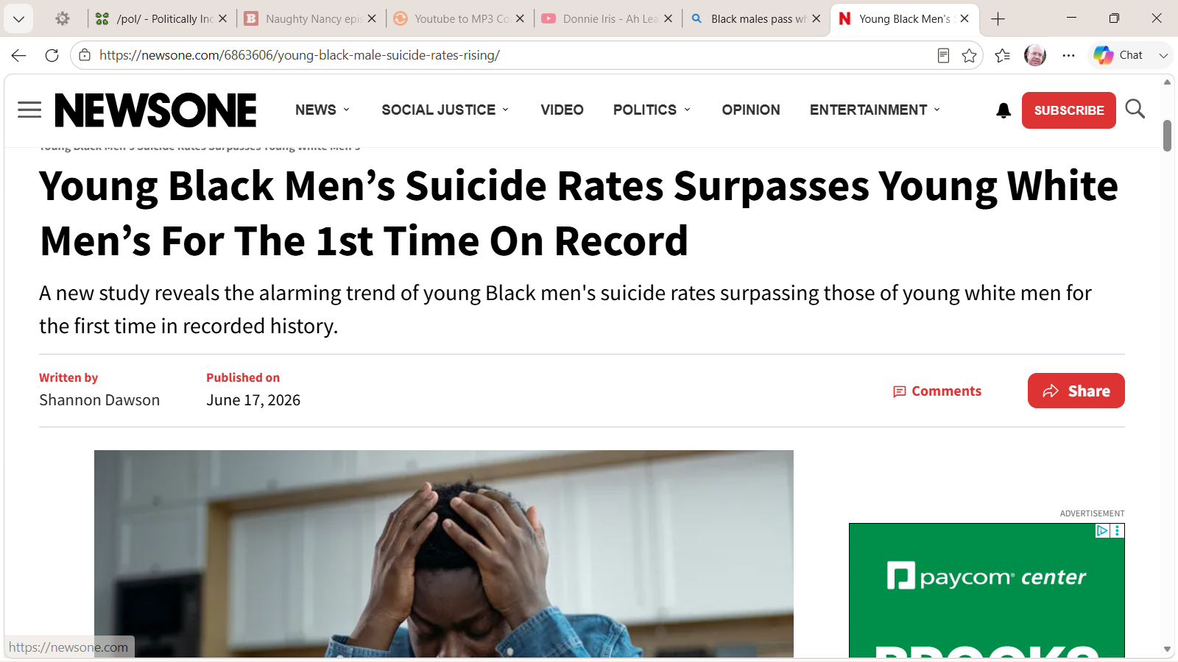1178x662 pixels.
Task: Click the notifications bell icon
Action: pyautogui.click(x=1004, y=110)
